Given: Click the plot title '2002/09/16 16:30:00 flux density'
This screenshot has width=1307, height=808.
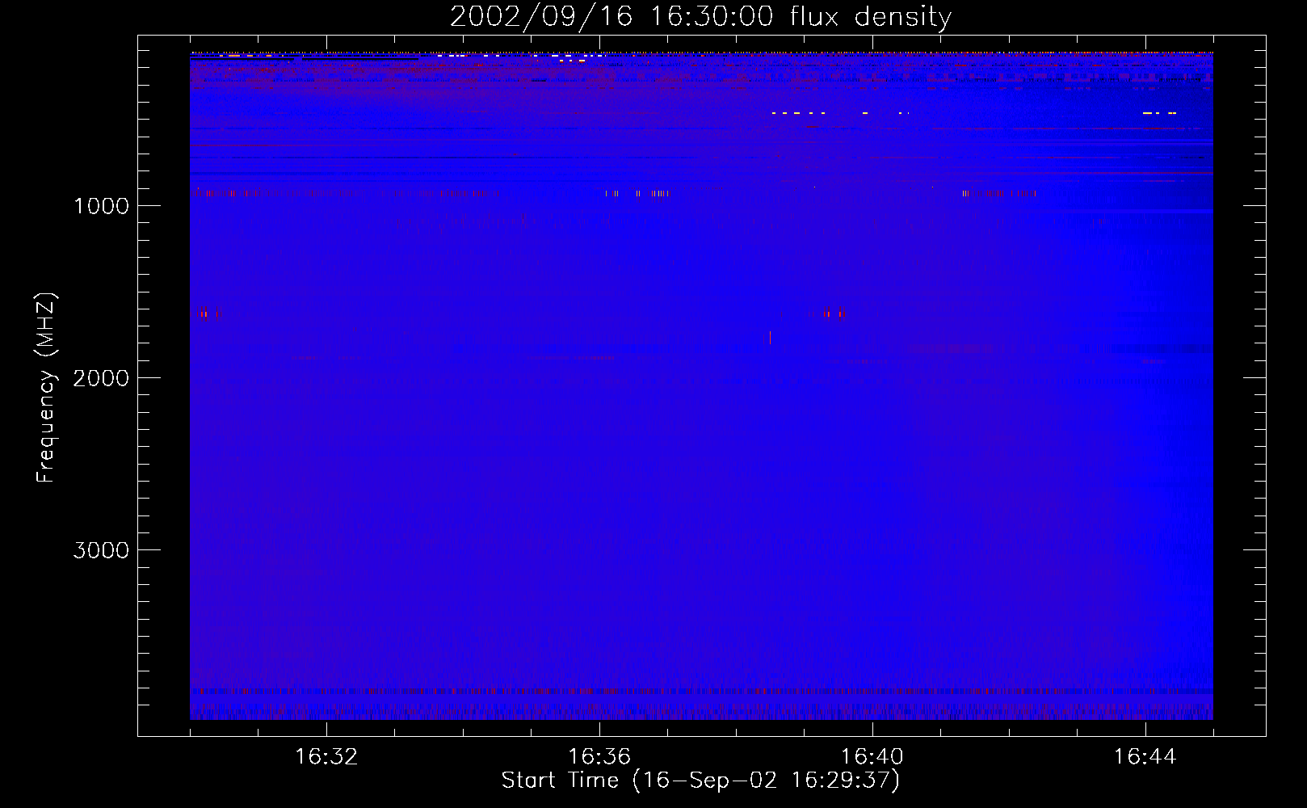Looking at the screenshot, I should tap(700, 16).
